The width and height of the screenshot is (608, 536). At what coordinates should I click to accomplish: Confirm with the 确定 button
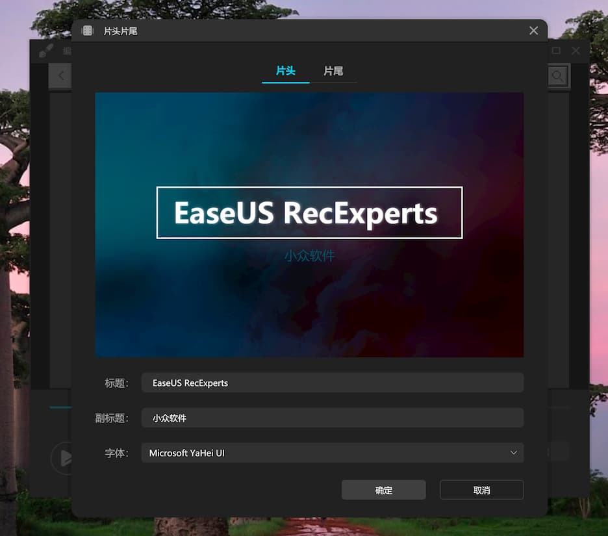(383, 490)
